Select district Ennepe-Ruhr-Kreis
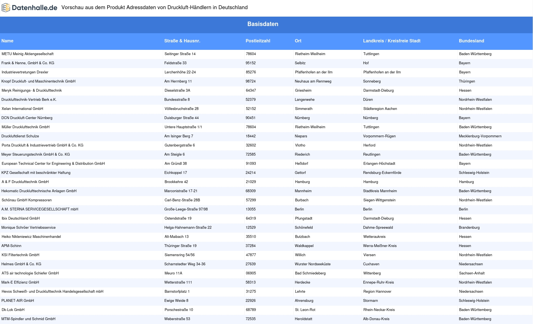The width and height of the screenshot is (533, 324). coord(378,282)
